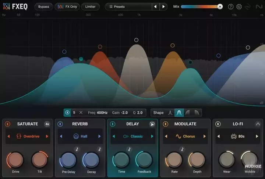The width and height of the screenshot is (265, 179).
Task: Click the Reverb Pre-Delay knob
Action: click(68, 160)
